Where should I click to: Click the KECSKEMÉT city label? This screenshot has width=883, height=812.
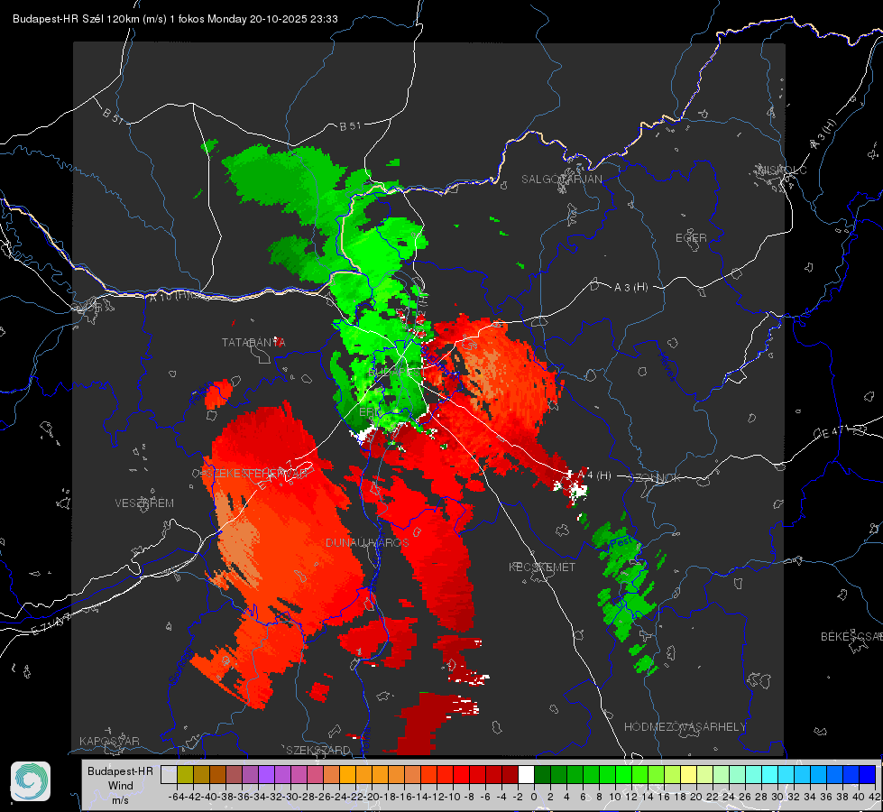click(x=542, y=567)
